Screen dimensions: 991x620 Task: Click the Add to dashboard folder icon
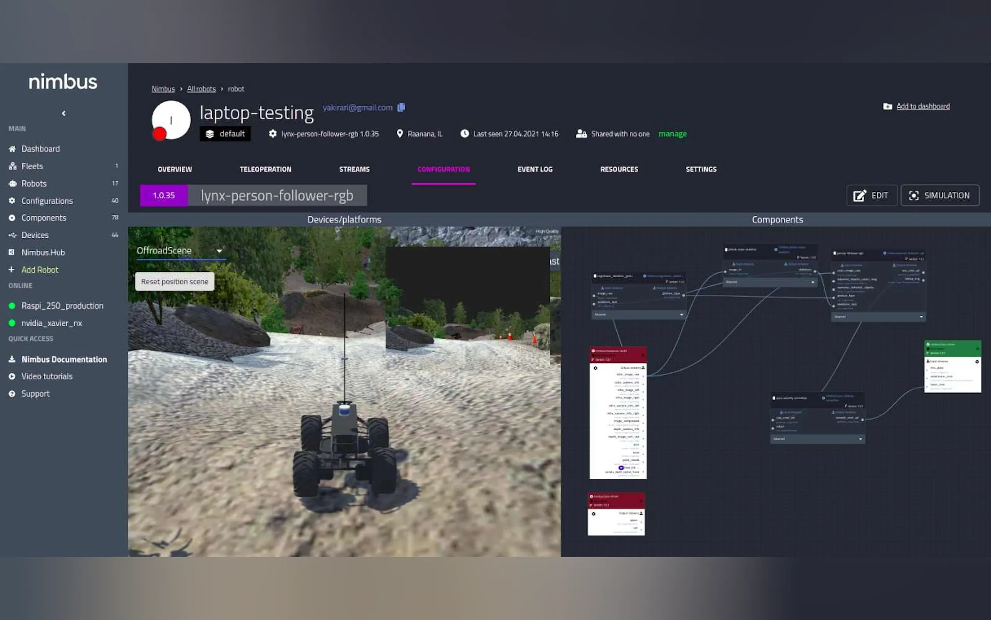(x=887, y=107)
